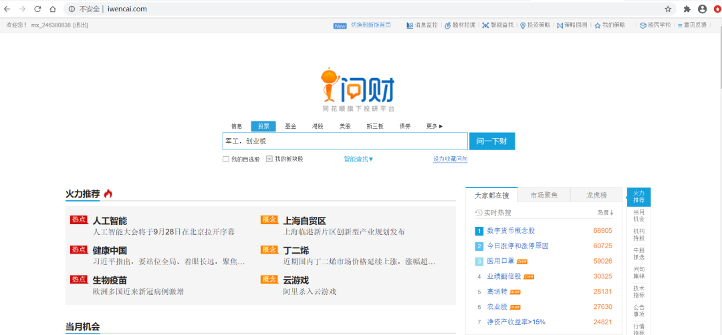Viewport: 722px width, 335px height.
Task: Click the 切换到新版首页 link
Action: 370,25
